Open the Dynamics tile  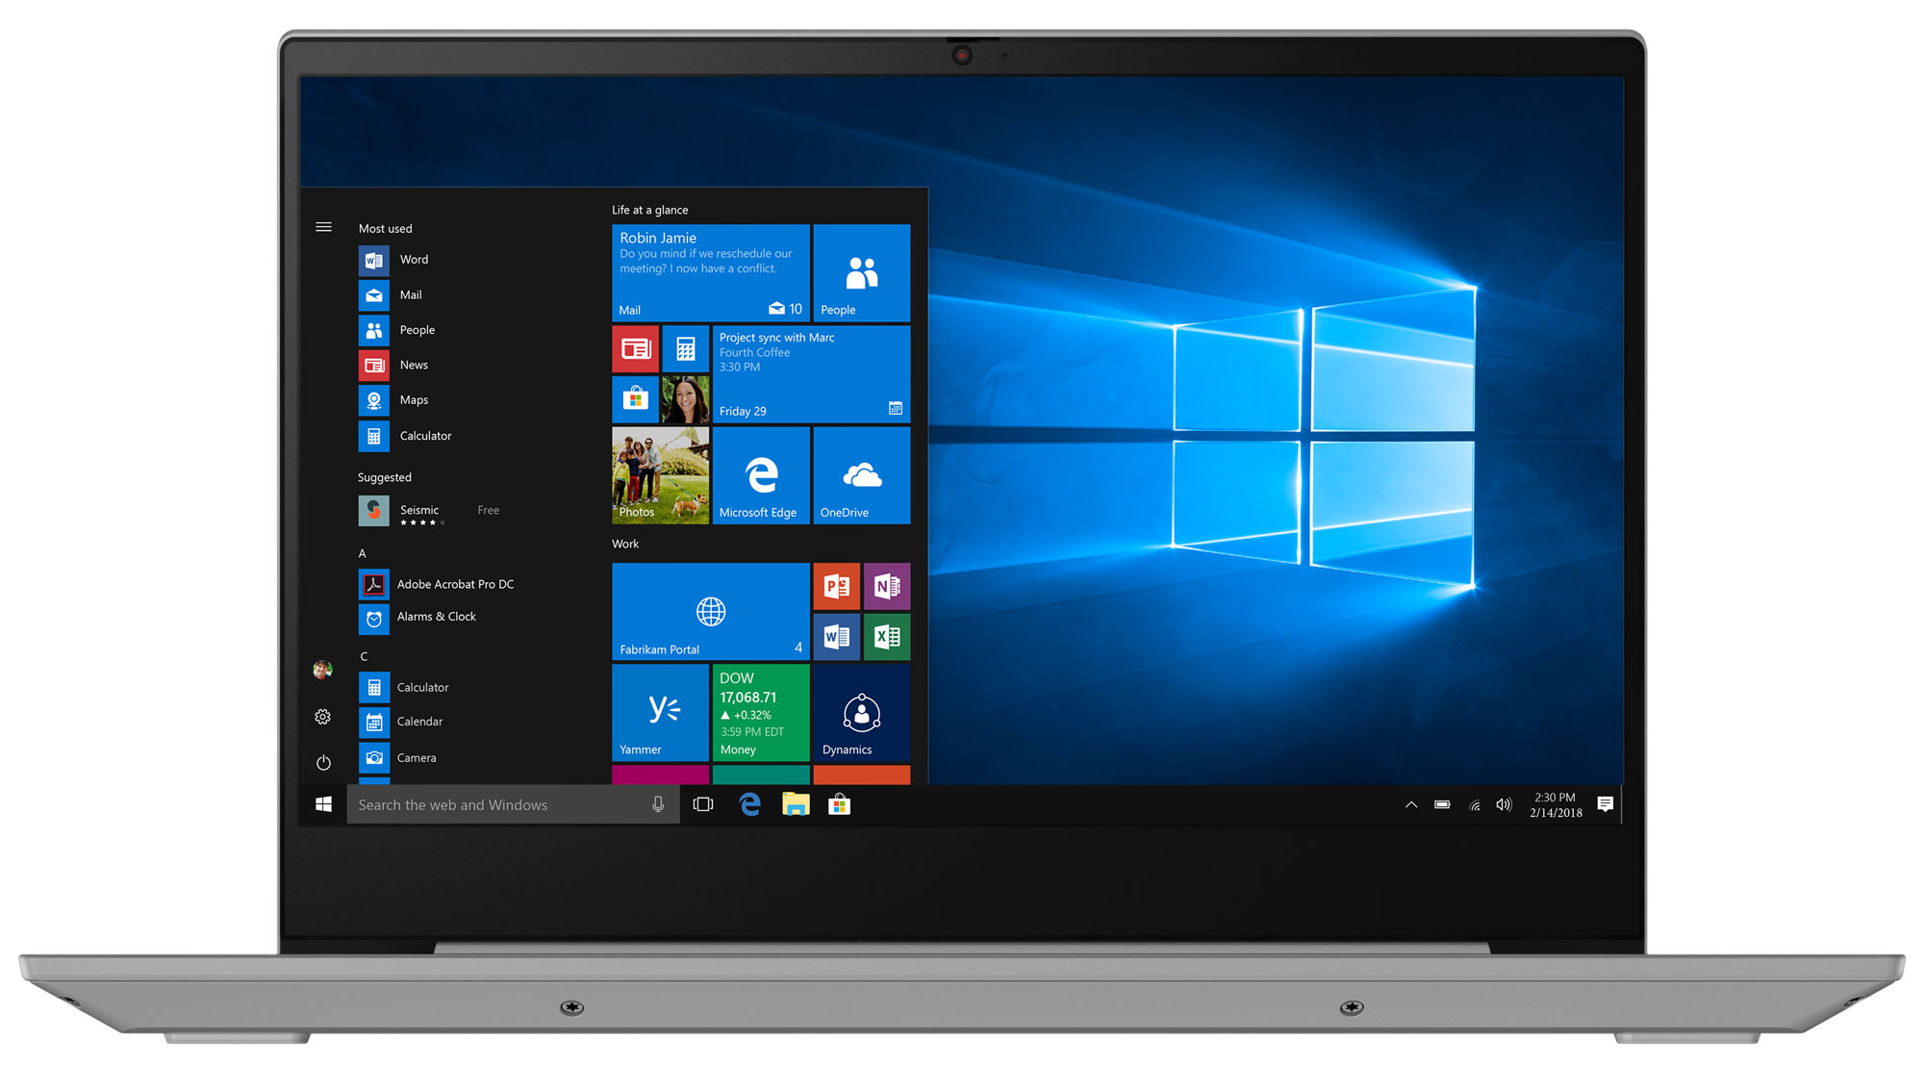coord(862,713)
